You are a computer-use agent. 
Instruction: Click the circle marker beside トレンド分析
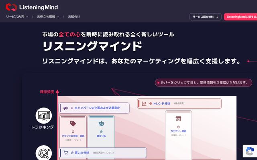pos(151,104)
